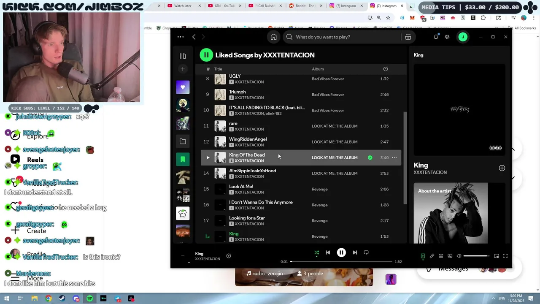Open more options for King Of The Dead
The width and height of the screenshot is (540, 304).
(x=394, y=157)
